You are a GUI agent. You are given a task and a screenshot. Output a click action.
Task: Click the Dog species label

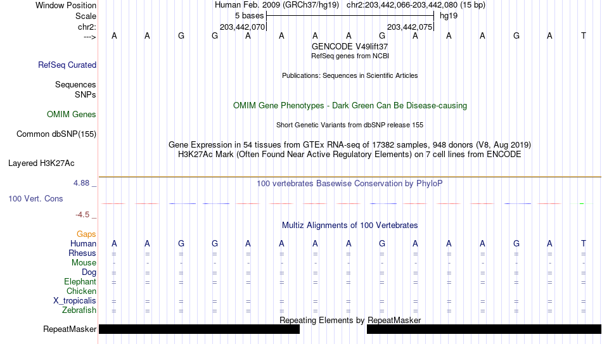89,272
